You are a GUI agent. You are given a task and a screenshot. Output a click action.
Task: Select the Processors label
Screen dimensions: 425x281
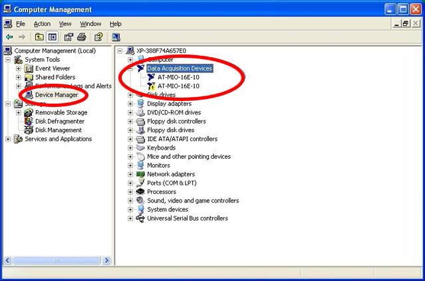(162, 192)
